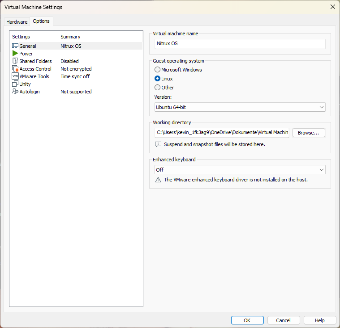The image size is (340, 328).
Task: Click the VMware Tools vm icon
Action: pyautogui.click(x=15, y=76)
